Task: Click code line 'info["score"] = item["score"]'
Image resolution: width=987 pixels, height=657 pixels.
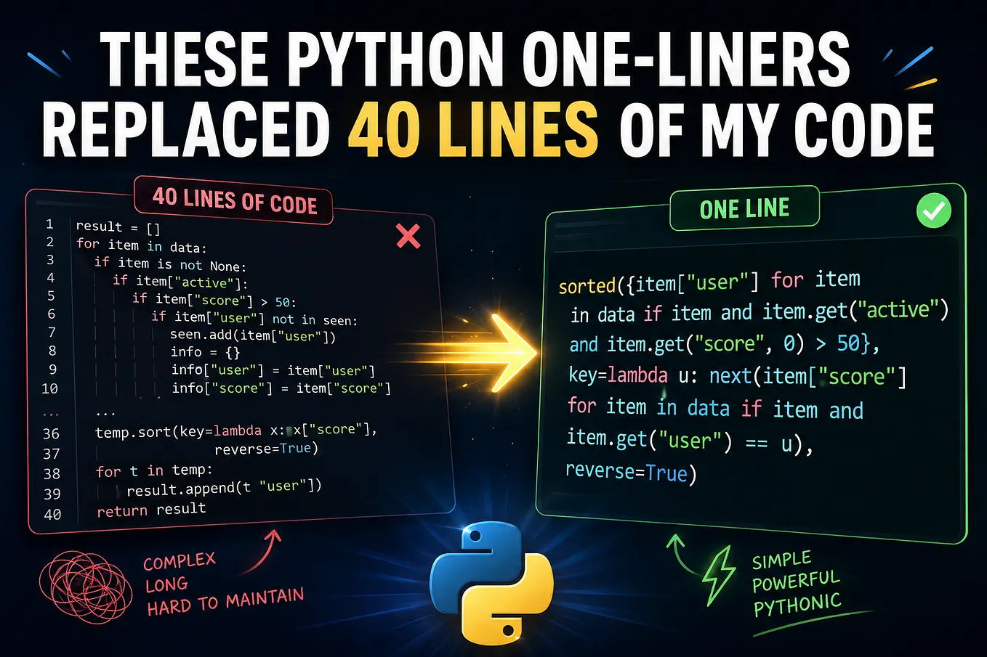Action: click(x=281, y=388)
